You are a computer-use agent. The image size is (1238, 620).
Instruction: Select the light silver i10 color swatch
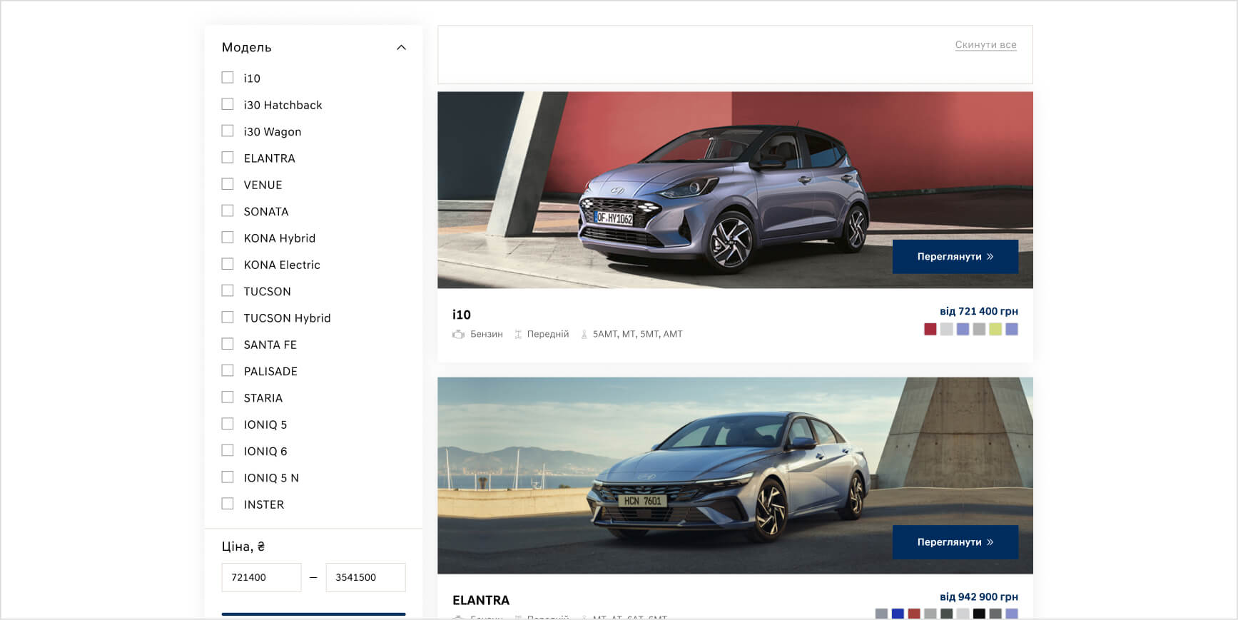click(x=946, y=329)
